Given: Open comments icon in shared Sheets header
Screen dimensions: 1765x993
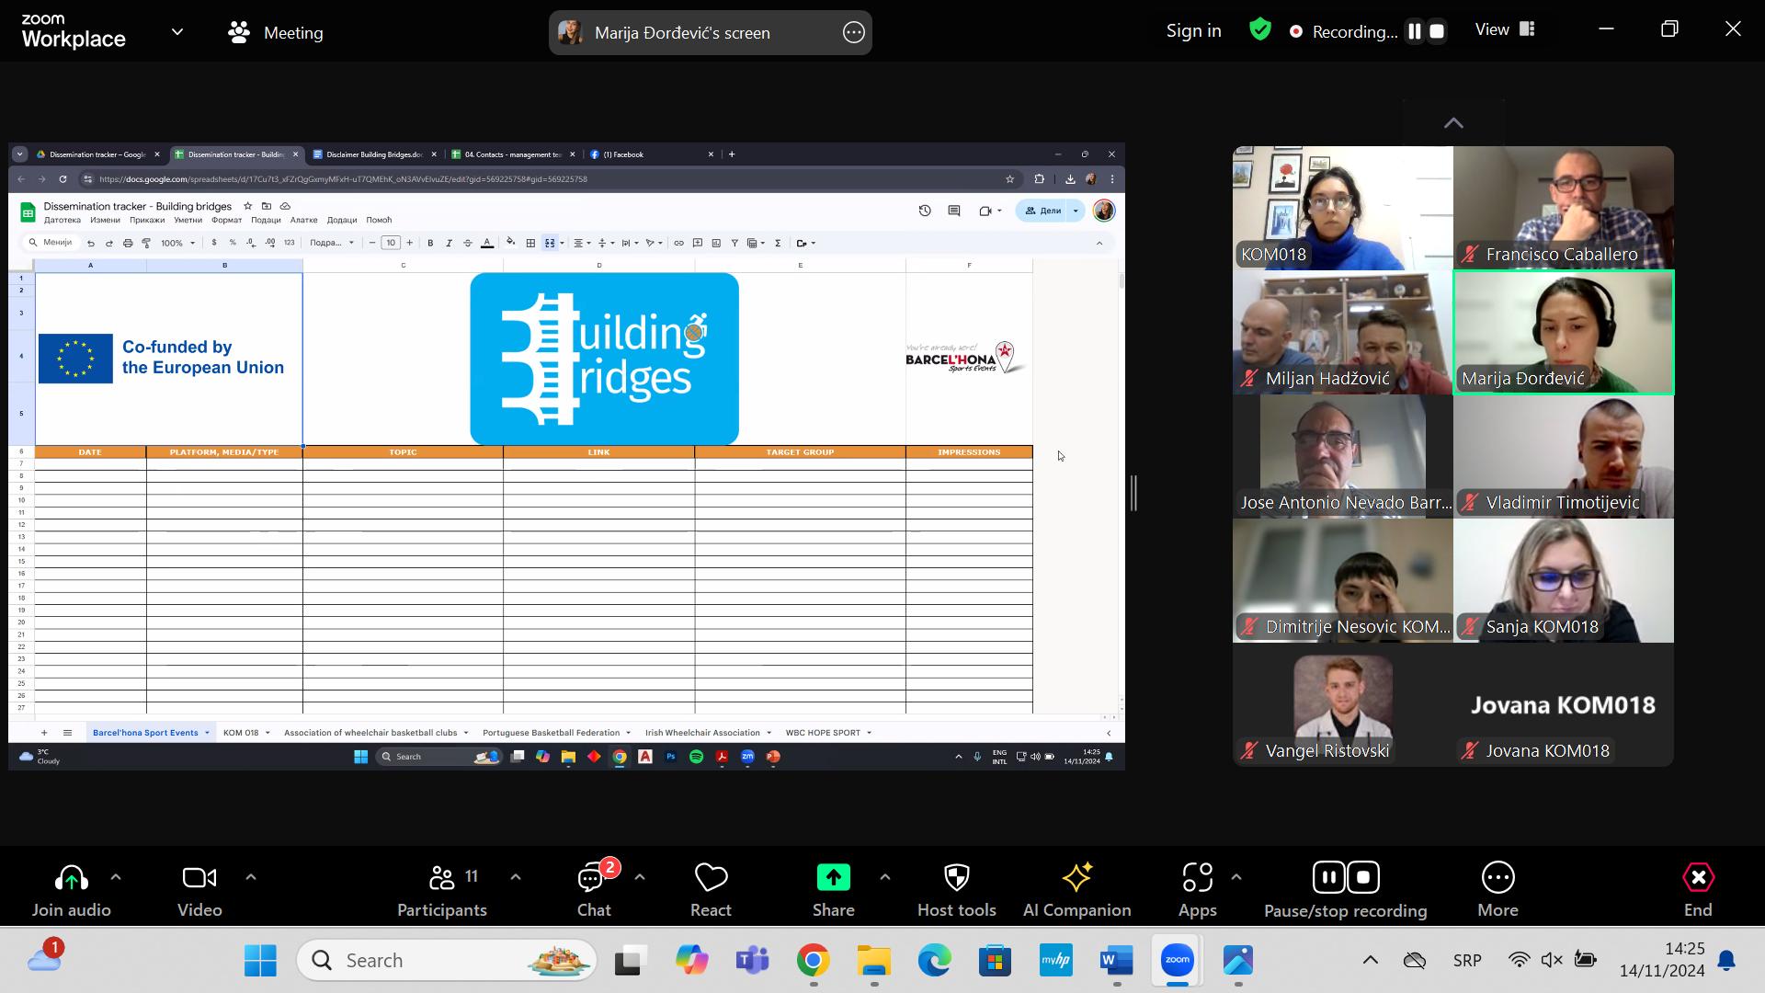Looking at the screenshot, I should point(954,211).
